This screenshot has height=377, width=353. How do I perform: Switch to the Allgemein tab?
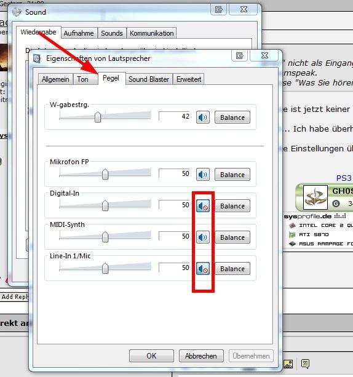55,79
